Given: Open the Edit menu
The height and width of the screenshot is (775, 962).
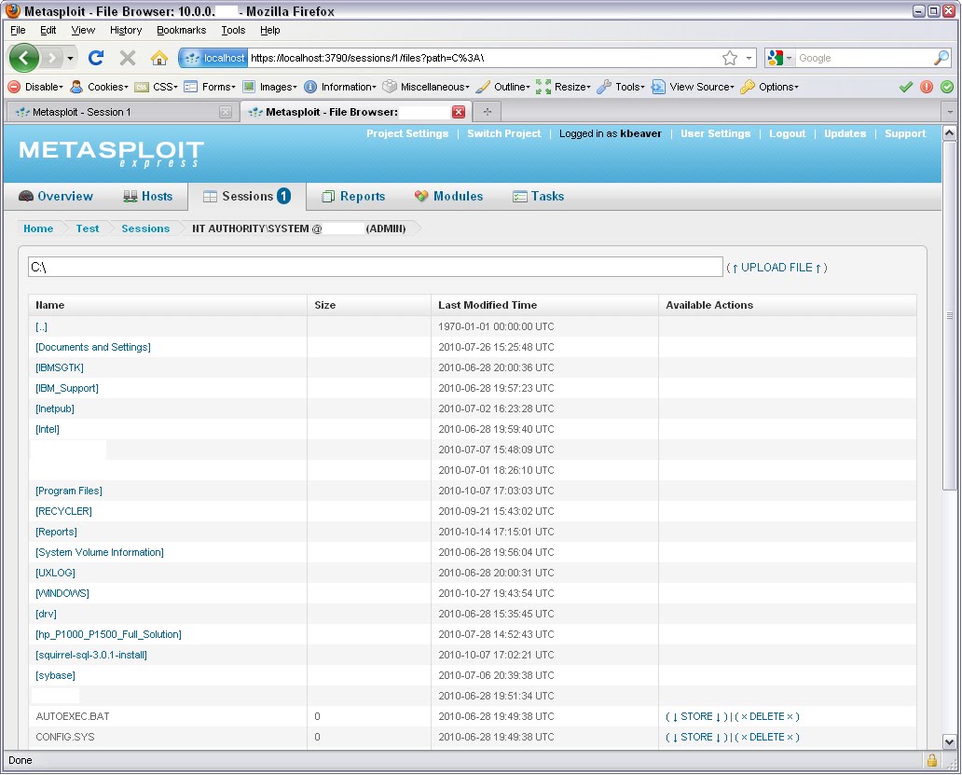Looking at the screenshot, I should point(48,30).
